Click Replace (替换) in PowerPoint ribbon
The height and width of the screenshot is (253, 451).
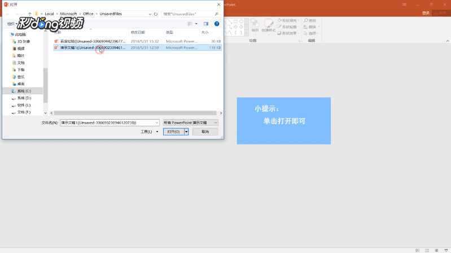click(x=312, y=27)
